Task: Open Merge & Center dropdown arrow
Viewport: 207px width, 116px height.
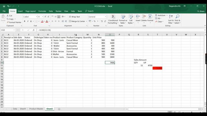Action: 87,21
